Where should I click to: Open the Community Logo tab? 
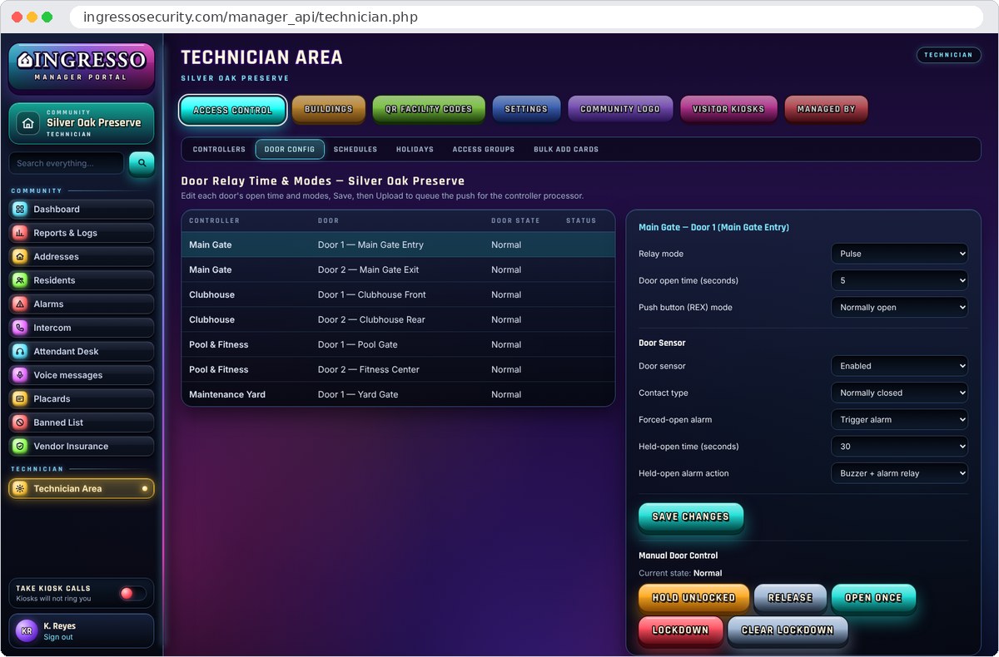[x=620, y=109]
